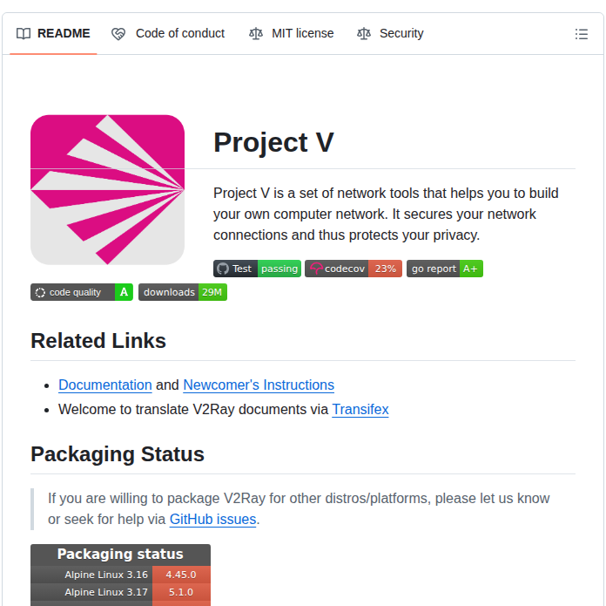The width and height of the screenshot is (606, 606).
Task: Open the Documentation link
Action: pos(105,385)
